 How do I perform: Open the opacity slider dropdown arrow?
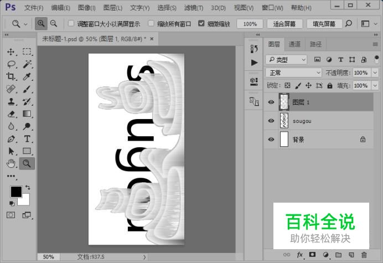pos(375,73)
